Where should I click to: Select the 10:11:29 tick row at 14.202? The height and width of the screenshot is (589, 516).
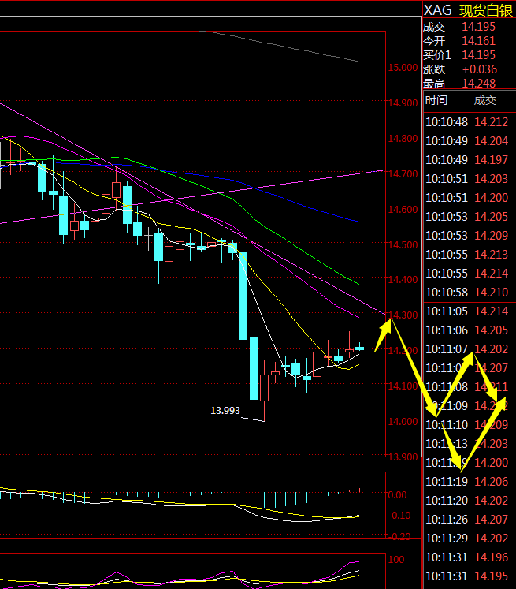[467, 538]
